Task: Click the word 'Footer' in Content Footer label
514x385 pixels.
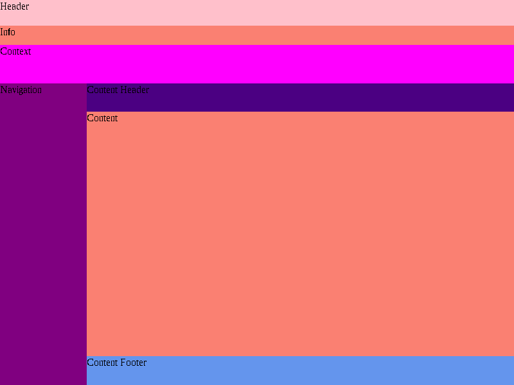Action: click(x=134, y=363)
